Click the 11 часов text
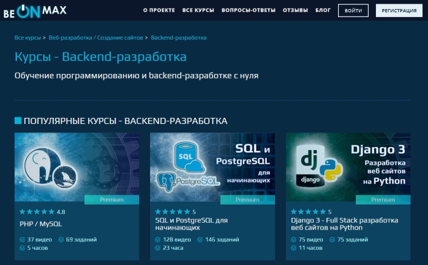Viewport: 428px width, 265px height. (x=310, y=248)
